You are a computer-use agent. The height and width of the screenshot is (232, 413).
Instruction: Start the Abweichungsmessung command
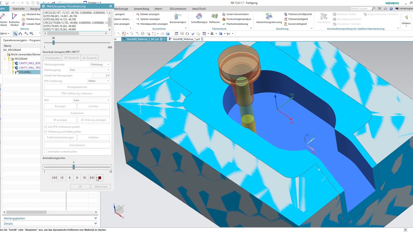(269, 18)
